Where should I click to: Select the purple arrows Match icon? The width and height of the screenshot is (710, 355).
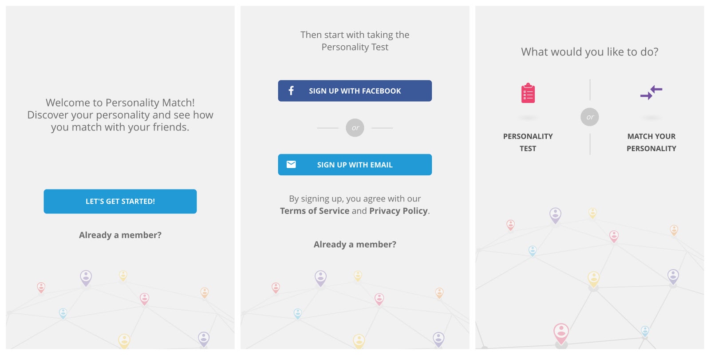click(651, 92)
